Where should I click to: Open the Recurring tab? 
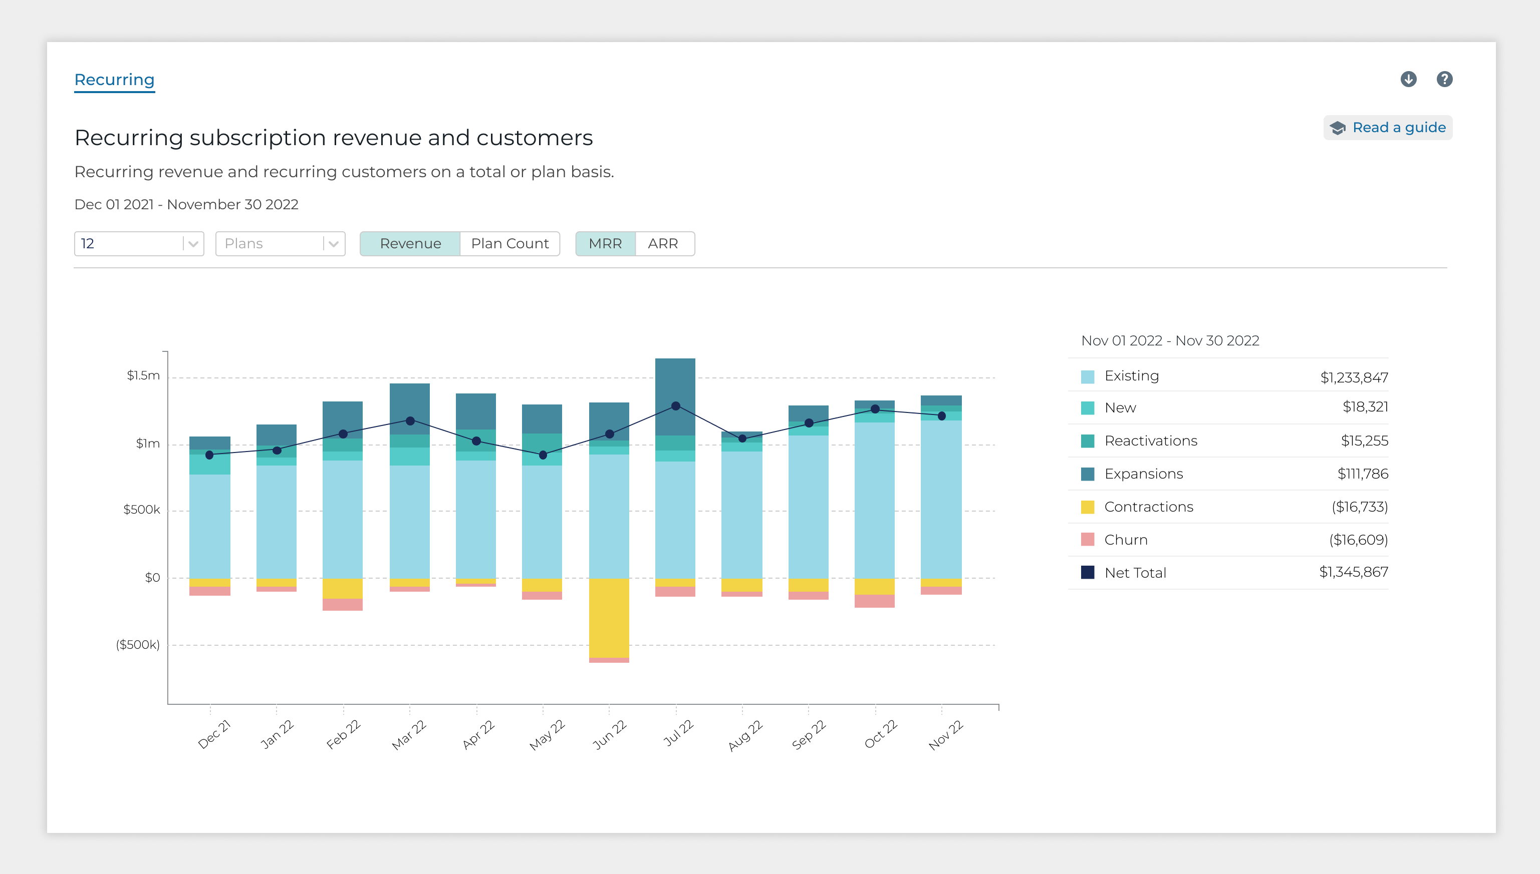114,80
